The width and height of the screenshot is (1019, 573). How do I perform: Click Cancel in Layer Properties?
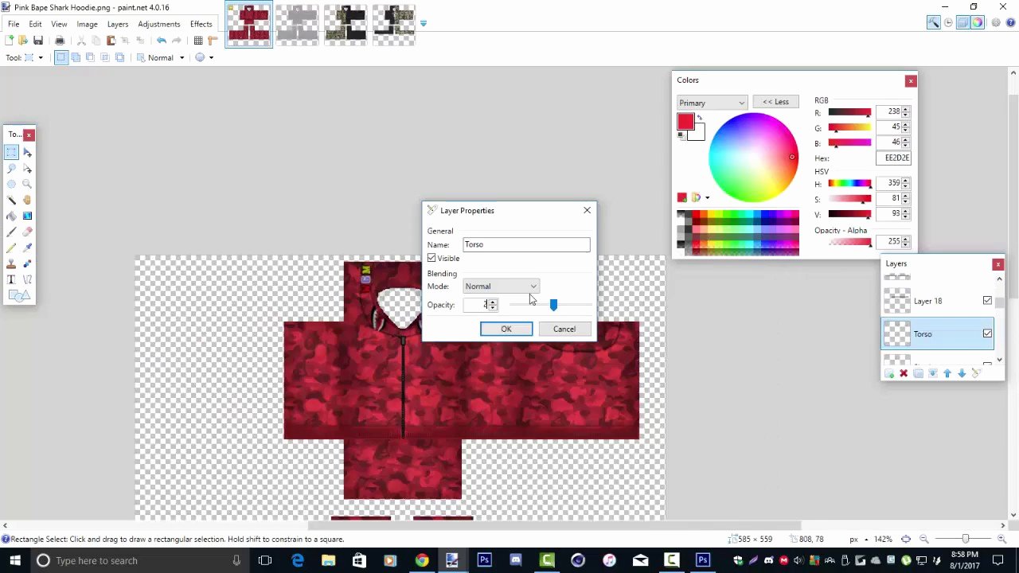[564, 329]
